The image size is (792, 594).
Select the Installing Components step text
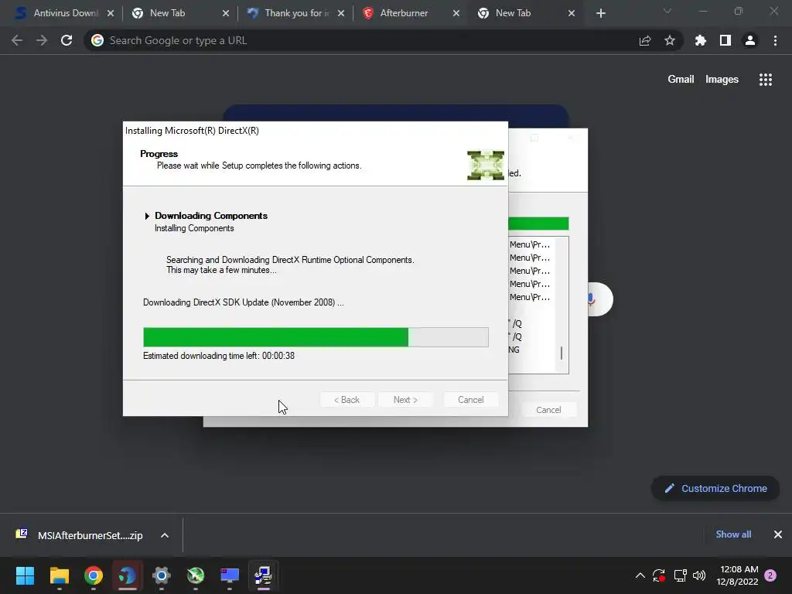click(x=194, y=228)
